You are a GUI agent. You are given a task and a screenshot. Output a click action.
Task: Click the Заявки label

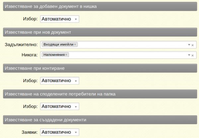tap(29, 132)
